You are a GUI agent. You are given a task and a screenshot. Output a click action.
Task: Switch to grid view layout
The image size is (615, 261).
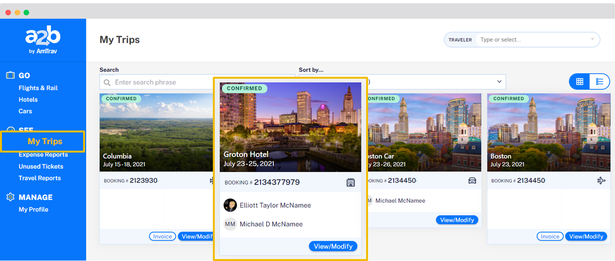click(x=579, y=82)
